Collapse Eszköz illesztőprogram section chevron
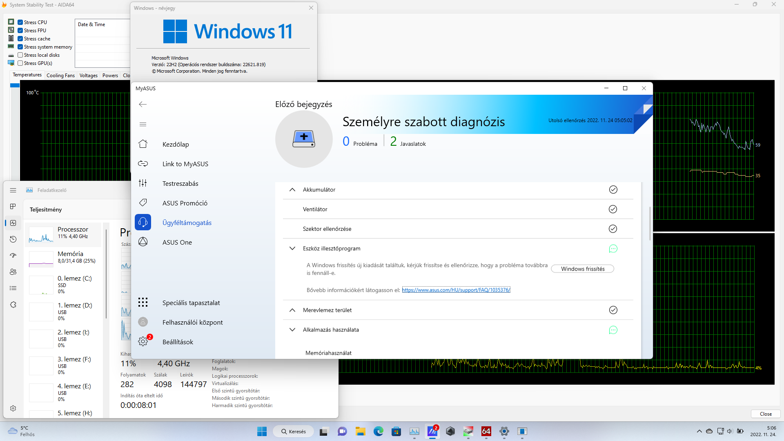This screenshot has width=784, height=441. tap(292, 248)
